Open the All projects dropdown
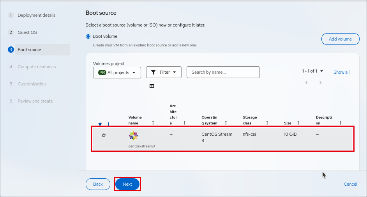The height and width of the screenshot is (197, 367). 117,73
